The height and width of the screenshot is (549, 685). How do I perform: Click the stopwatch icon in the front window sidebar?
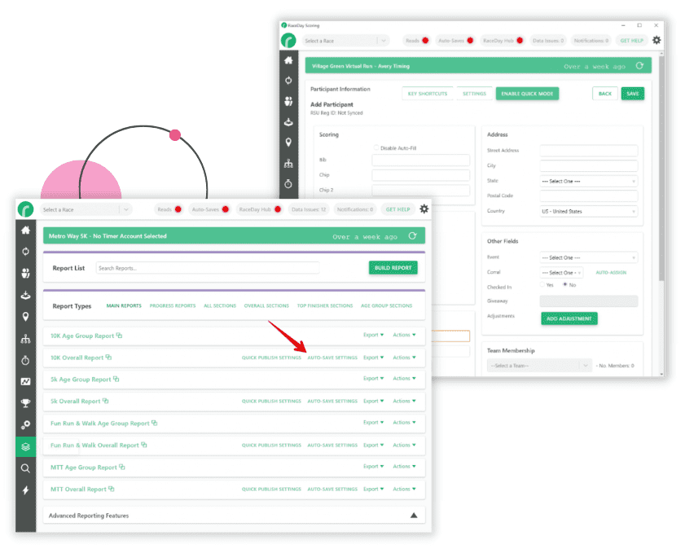(x=26, y=360)
